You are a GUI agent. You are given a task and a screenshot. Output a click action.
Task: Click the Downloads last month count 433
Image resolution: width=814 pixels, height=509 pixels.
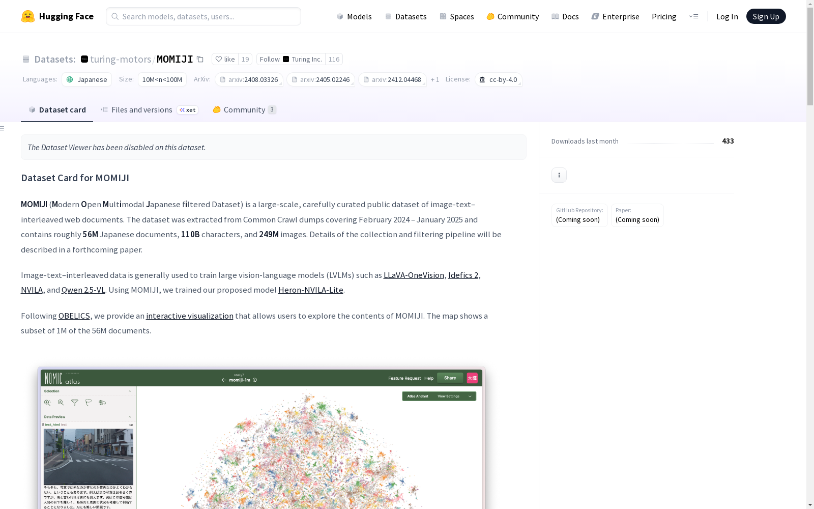(728, 141)
